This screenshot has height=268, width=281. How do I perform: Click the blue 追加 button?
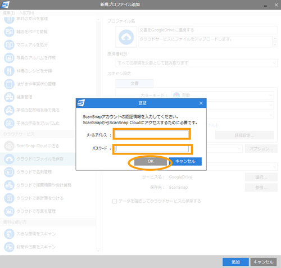235,262
